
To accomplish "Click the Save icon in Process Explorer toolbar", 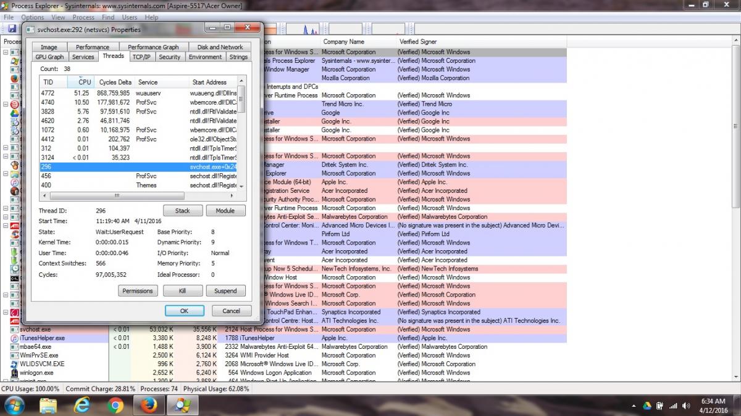I will pos(12,28).
